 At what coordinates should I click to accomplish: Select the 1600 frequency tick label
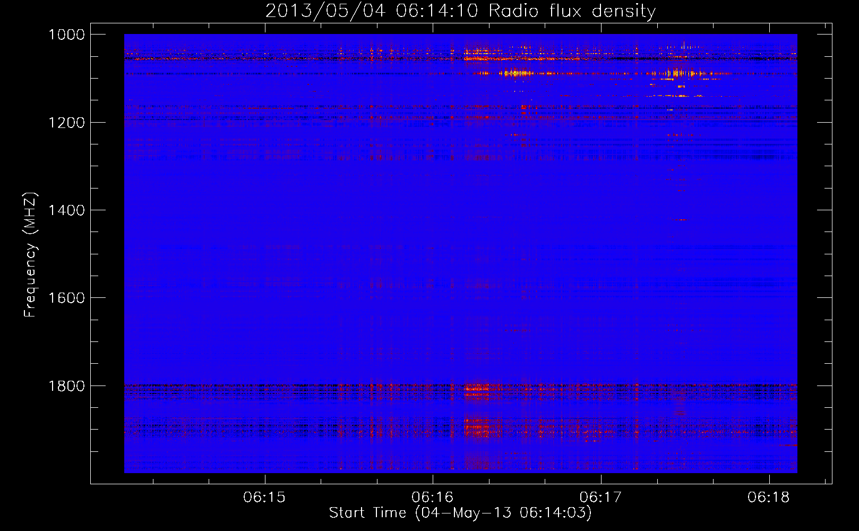(66, 298)
